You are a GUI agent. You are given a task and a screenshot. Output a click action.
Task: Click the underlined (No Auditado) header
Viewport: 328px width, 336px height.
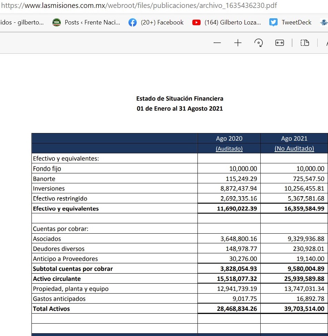click(294, 149)
